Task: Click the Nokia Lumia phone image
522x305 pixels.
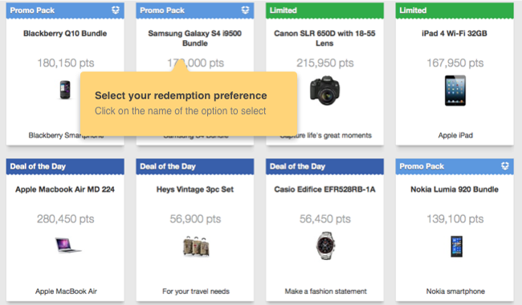Action: [x=456, y=246]
